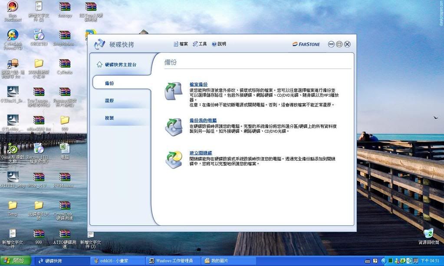Click the FarStone logo
The width and height of the screenshot is (444, 266).
(306, 44)
